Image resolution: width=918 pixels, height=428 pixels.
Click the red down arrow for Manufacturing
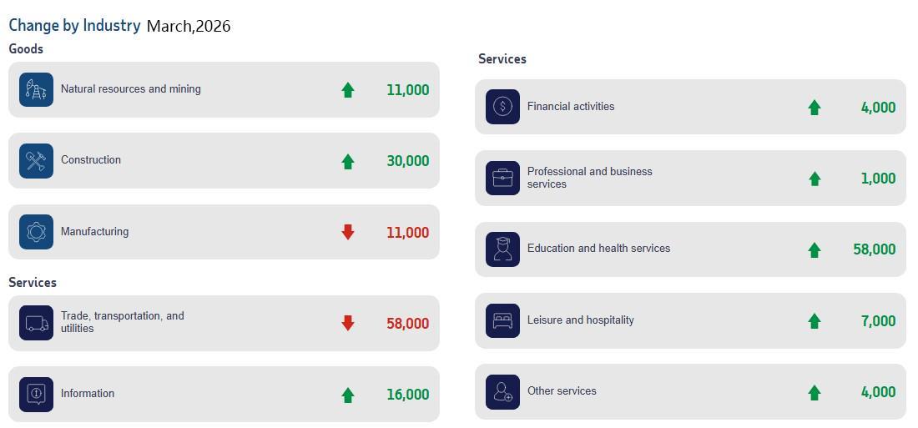pyautogui.click(x=348, y=233)
